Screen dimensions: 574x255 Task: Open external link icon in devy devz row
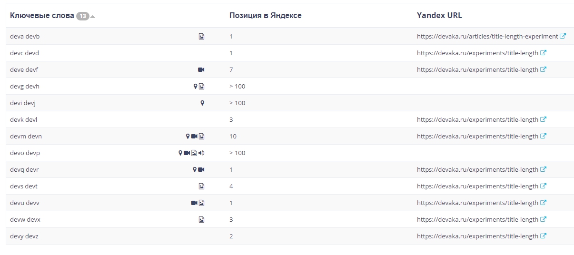point(544,236)
